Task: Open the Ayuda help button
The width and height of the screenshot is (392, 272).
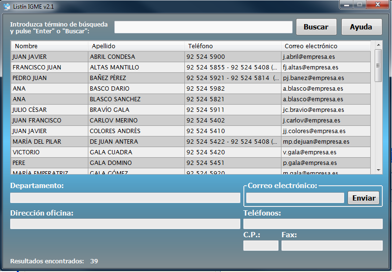Action: point(362,27)
